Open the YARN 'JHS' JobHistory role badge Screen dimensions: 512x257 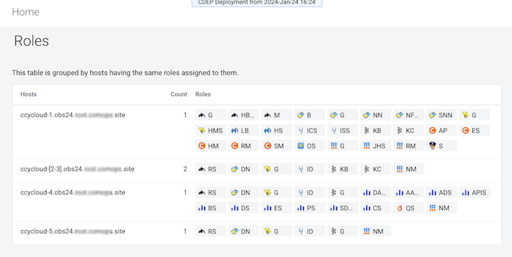[x=375, y=146]
